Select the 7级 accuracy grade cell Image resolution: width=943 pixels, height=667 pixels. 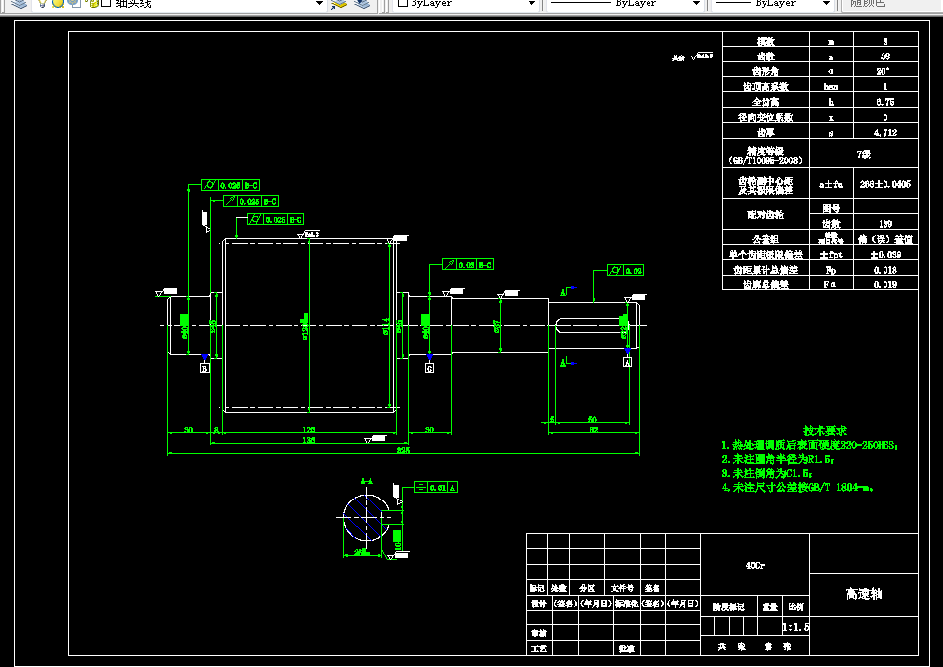(x=864, y=154)
